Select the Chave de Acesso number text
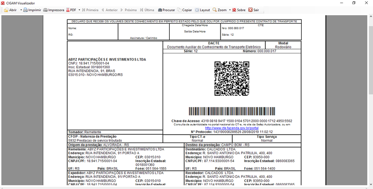373x189 pixels. pos(247,121)
